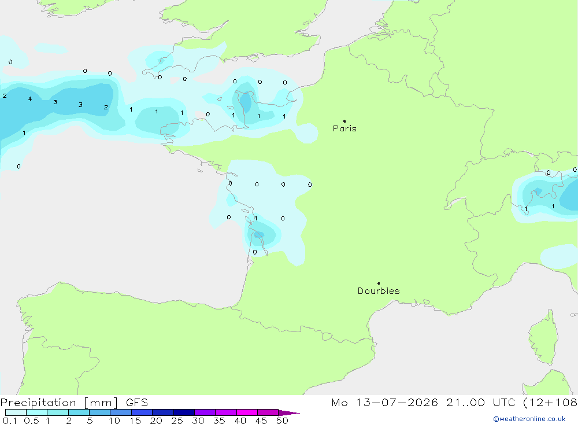Pick the 10–15 mm blue legend swatch

[121, 412]
